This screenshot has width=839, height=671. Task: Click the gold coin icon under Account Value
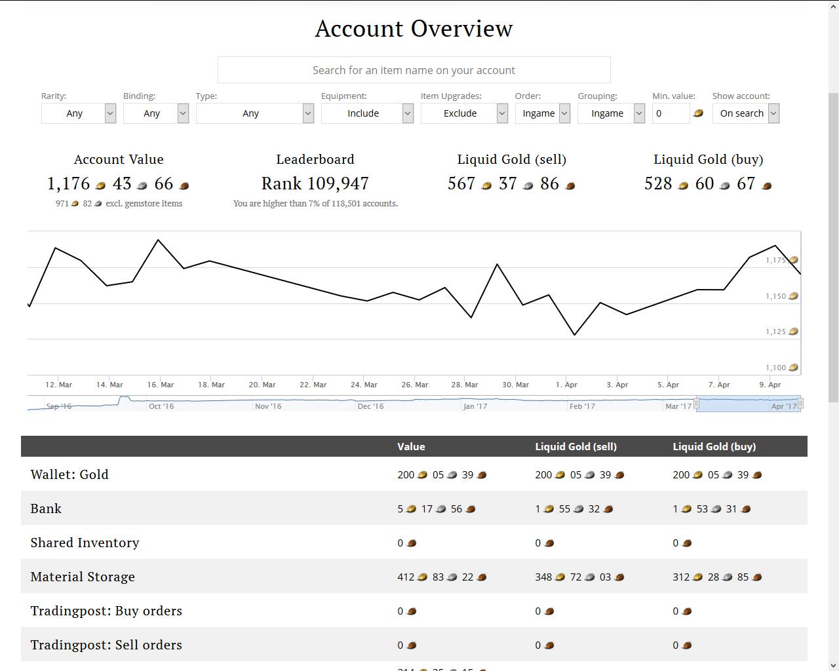point(100,186)
